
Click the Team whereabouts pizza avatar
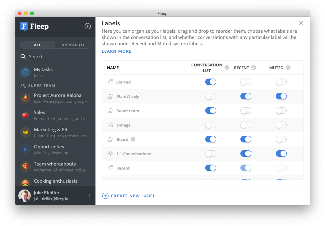click(x=25, y=166)
